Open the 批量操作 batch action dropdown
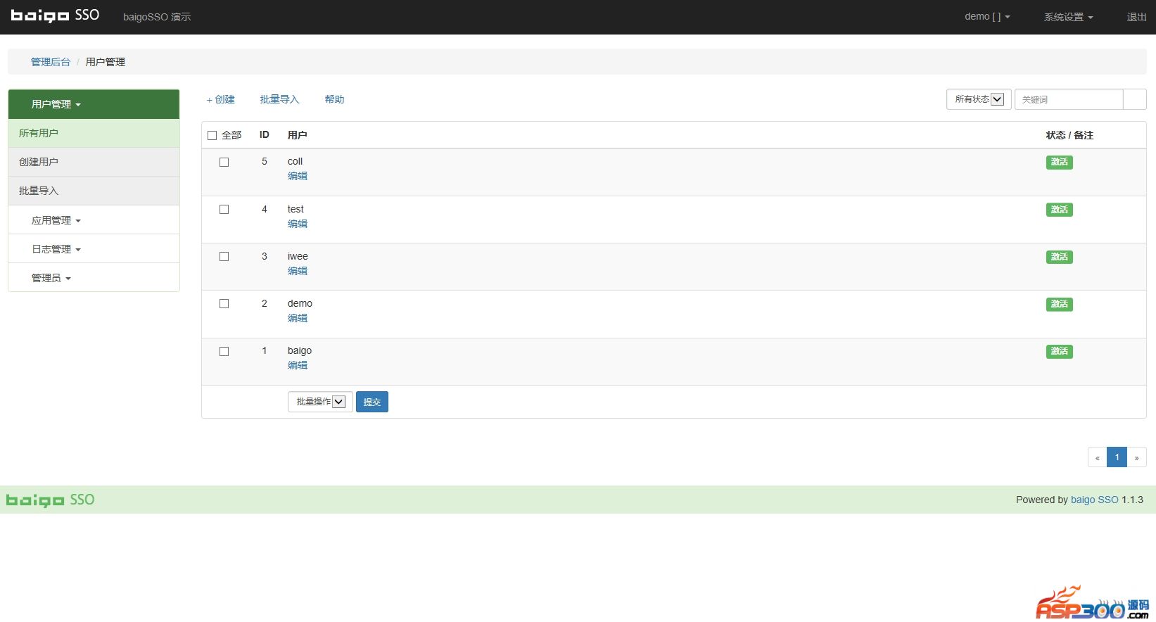Screen dimensions: 1156x622 coord(320,402)
